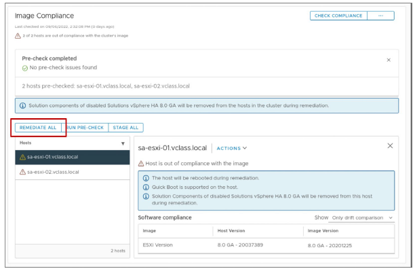Click info icon beside Quick Boot message
This screenshot has width=415, height=271.
pos(146,187)
